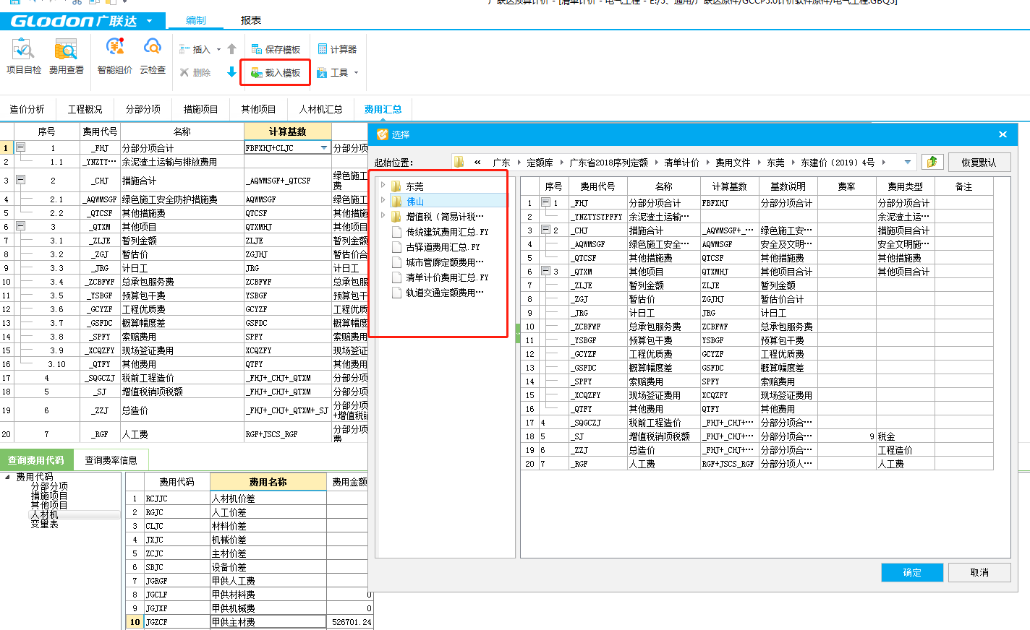Screen dimensions: 1030x630
Task: Click the 删除 delete toolbar item
Action: 195,72
